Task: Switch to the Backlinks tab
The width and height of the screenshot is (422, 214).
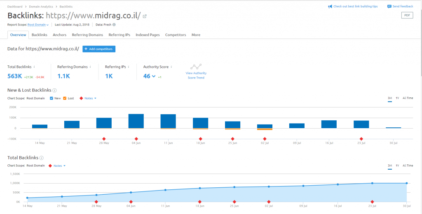Action: [40, 35]
